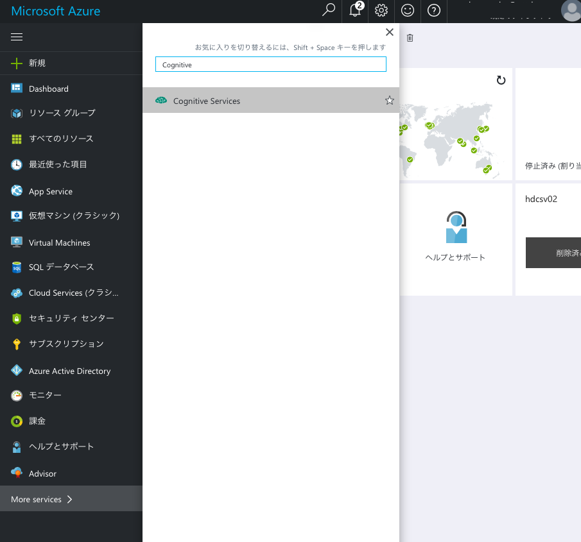
Task: Click the Dashboard icon in sidebar
Action: pos(17,88)
